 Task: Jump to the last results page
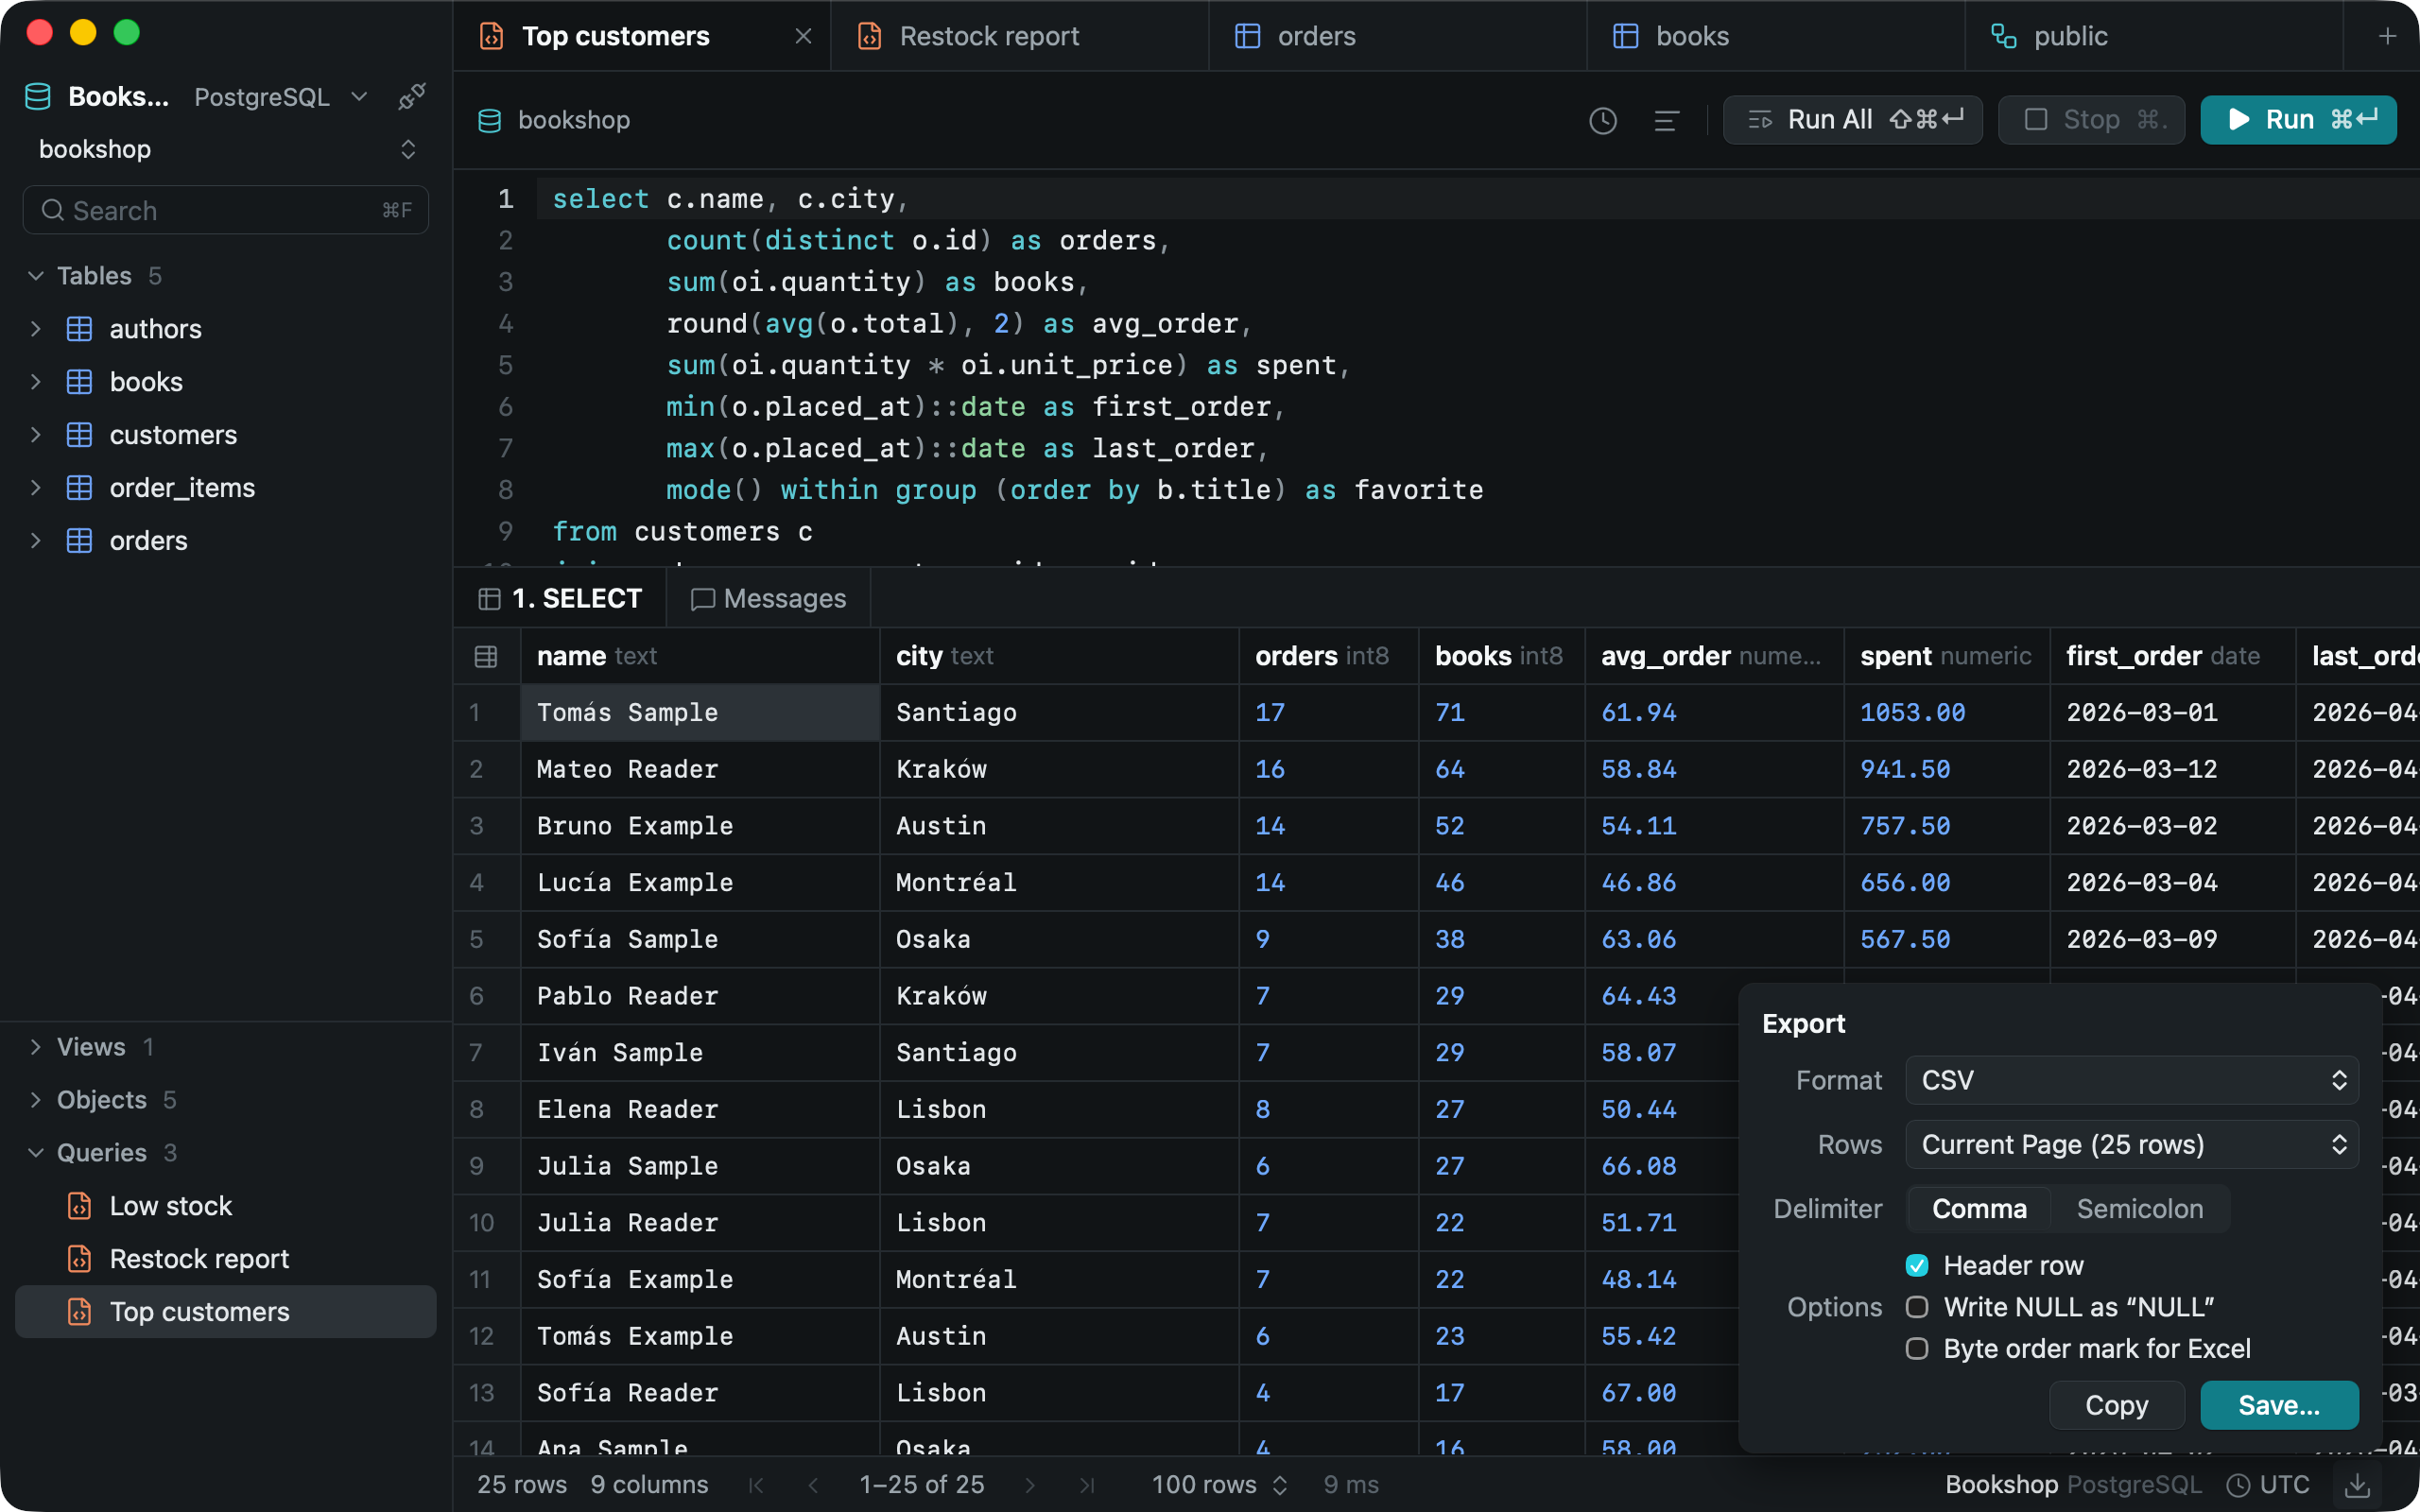coord(1087,1485)
